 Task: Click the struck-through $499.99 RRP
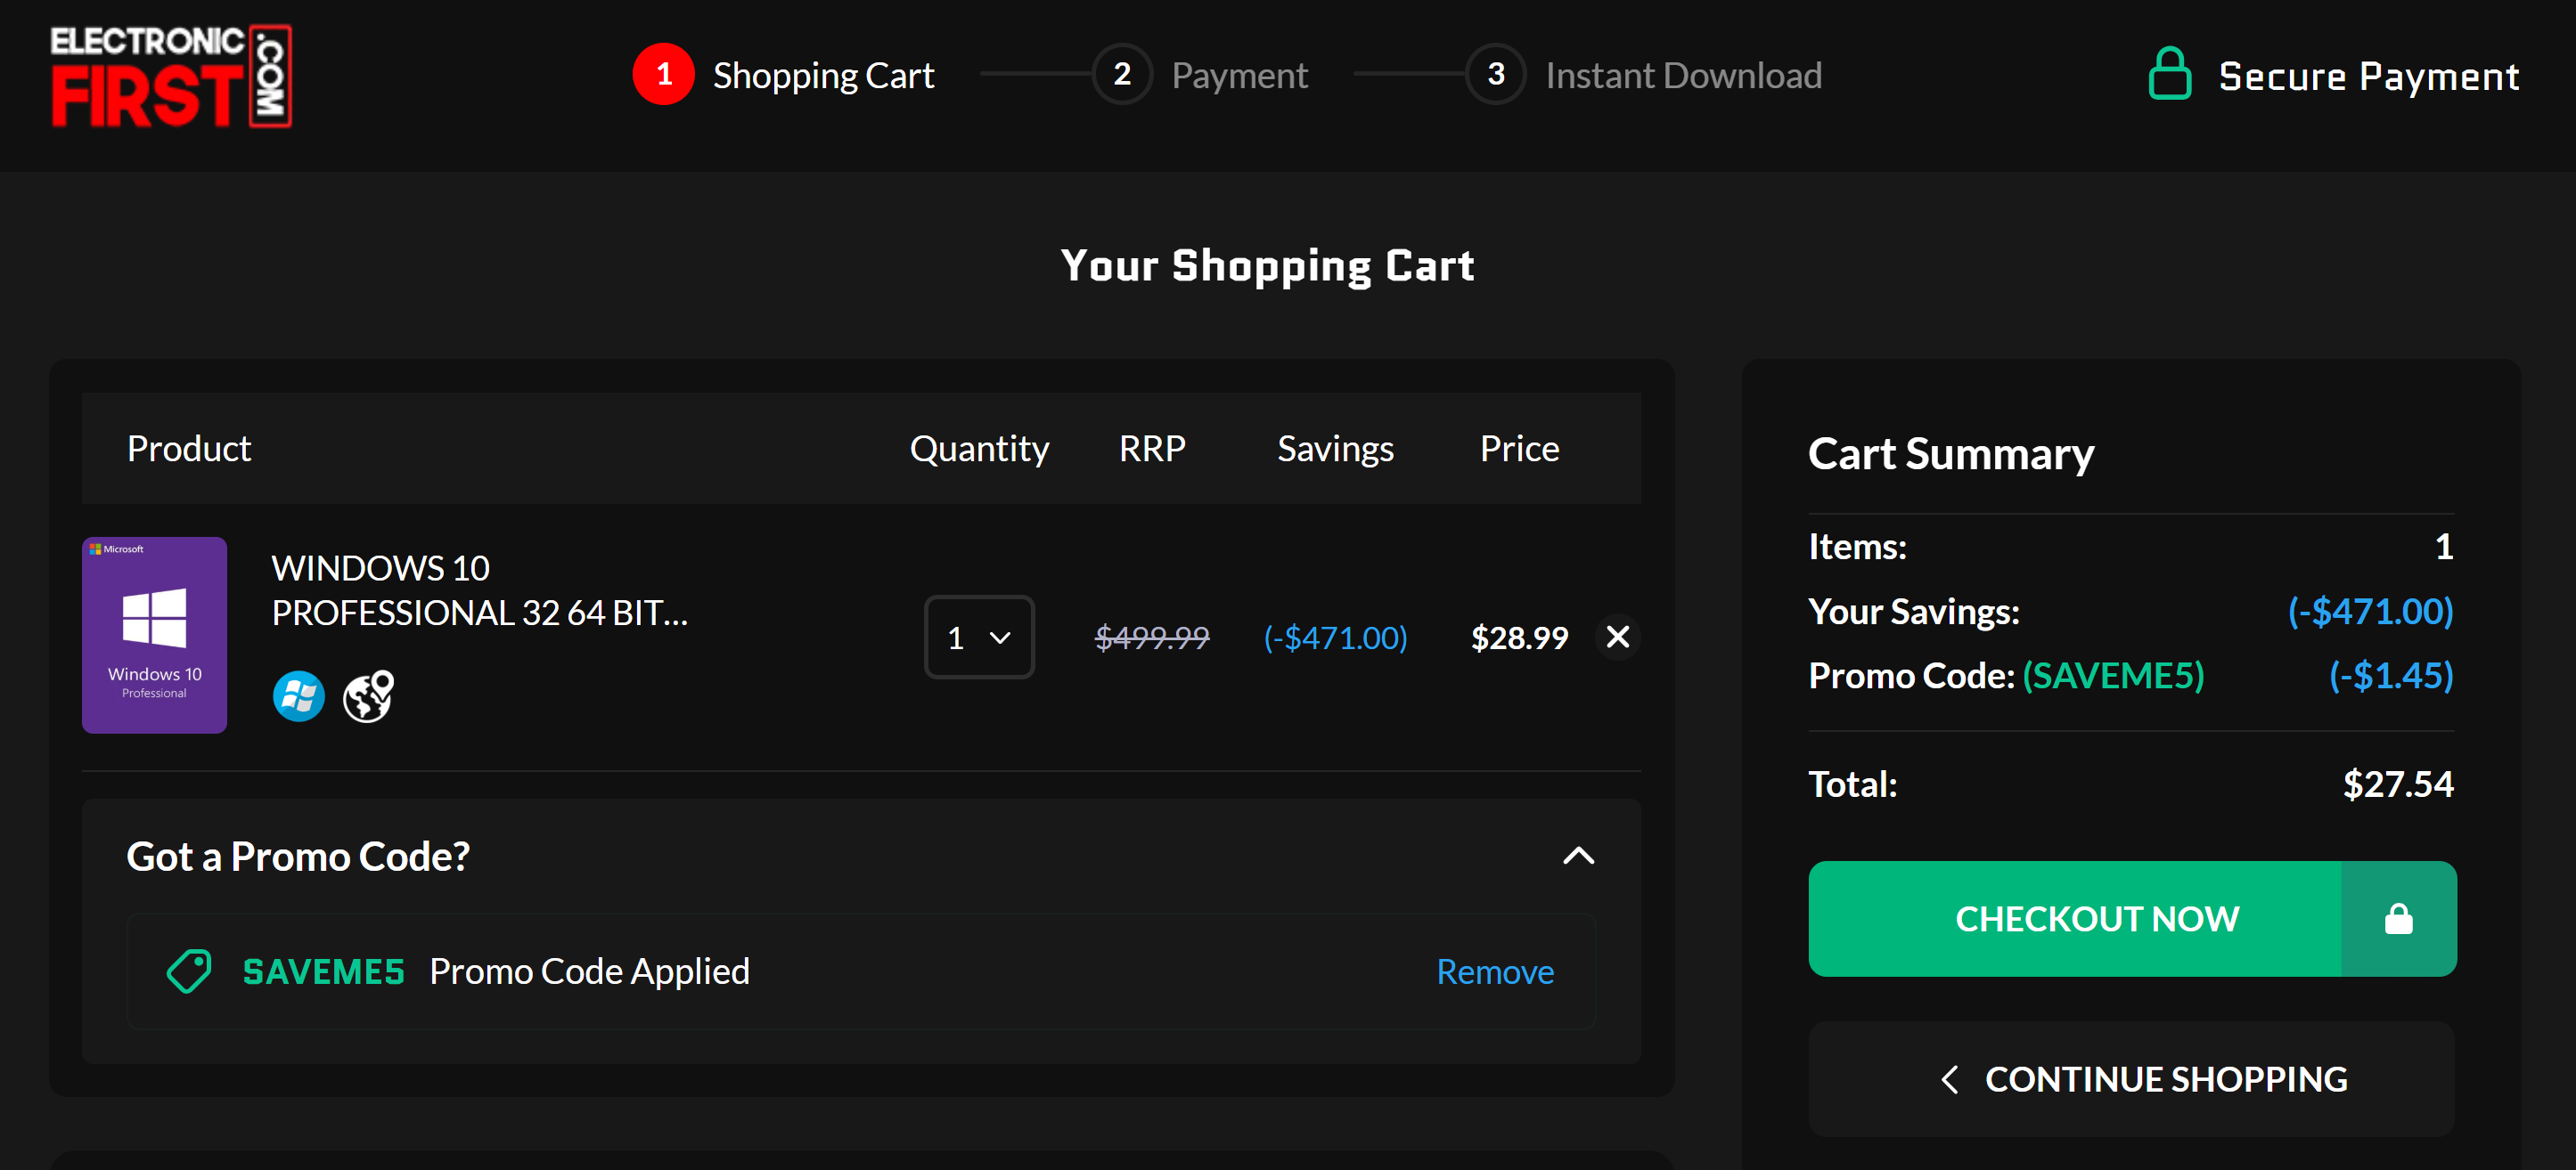click(1152, 638)
